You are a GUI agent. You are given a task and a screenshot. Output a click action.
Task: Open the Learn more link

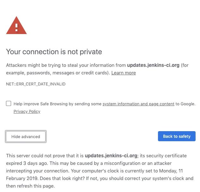124,73
